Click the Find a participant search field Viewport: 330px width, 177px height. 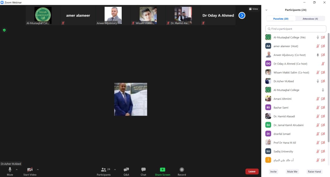pyautogui.click(x=295, y=29)
